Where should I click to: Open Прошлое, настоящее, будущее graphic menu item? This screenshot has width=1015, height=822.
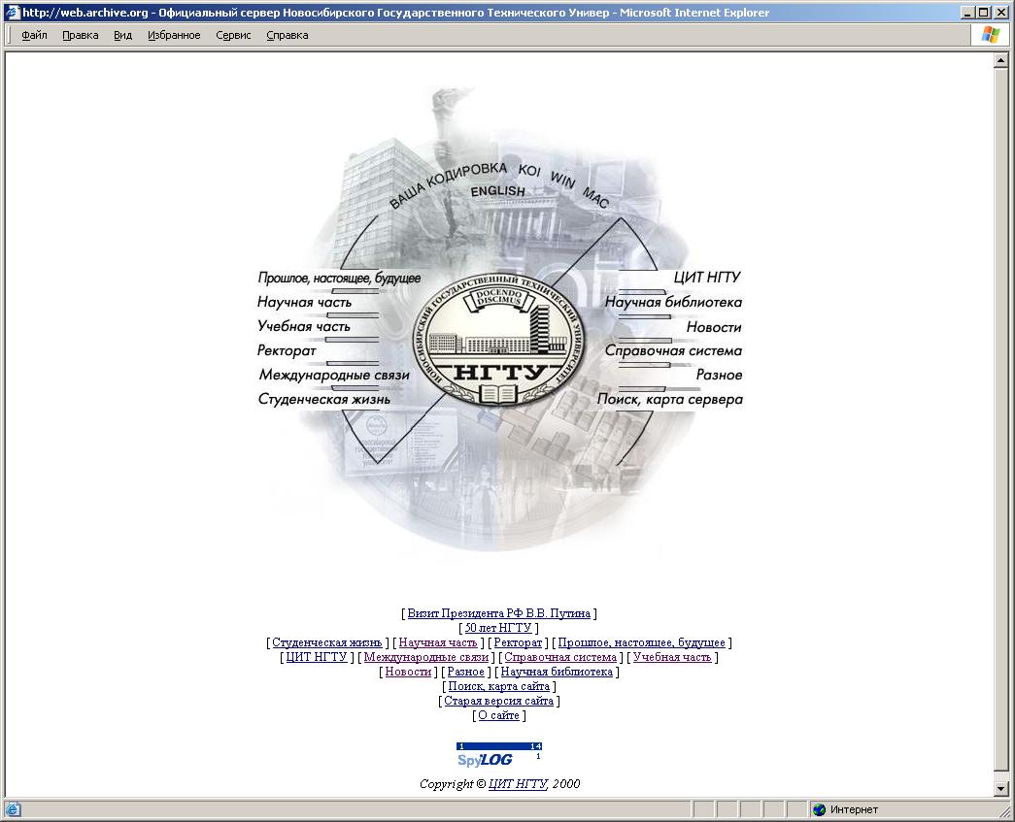pos(339,279)
